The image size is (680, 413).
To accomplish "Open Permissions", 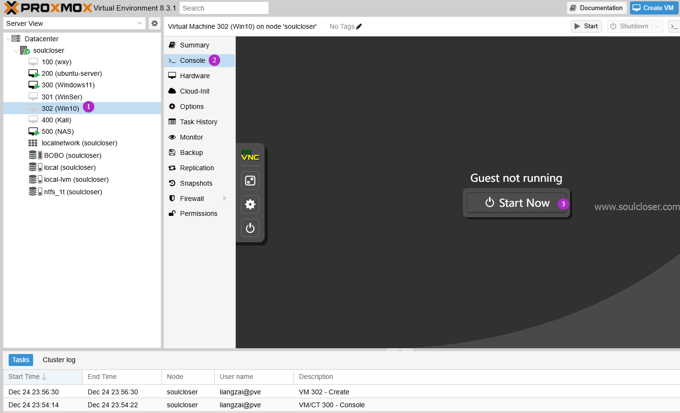I will [198, 213].
